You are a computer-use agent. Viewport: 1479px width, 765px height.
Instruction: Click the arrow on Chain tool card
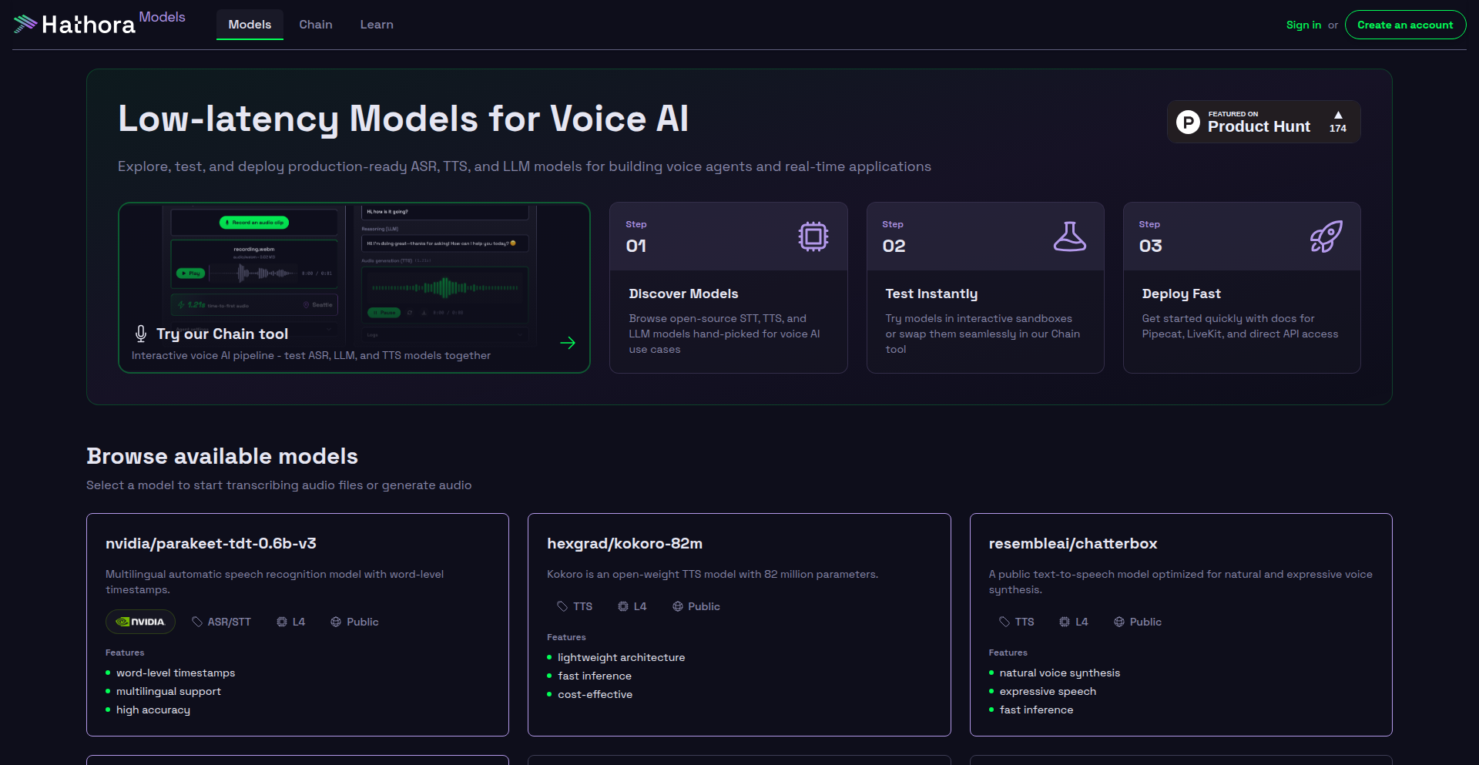568,343
